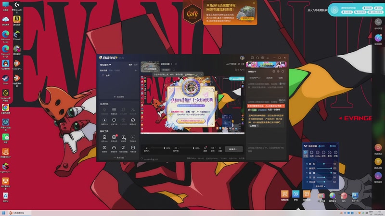The height and width of the screenshot is (216, 385).
Task: Select the 个性 mode in display settings panel
Action: [306, 154]
